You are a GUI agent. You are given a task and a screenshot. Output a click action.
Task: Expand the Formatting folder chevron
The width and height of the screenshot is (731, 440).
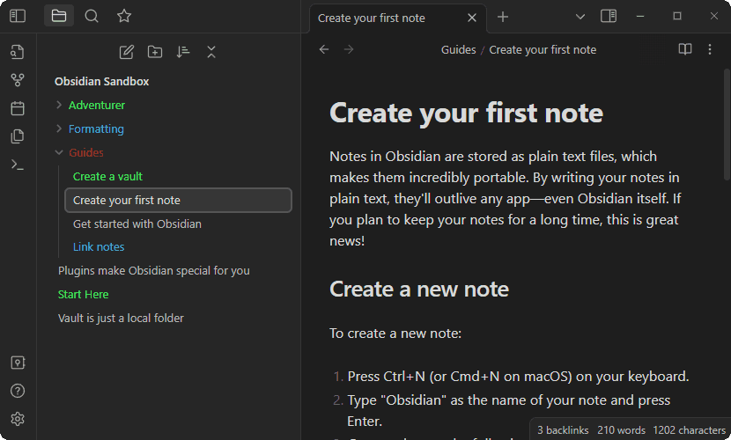[x=59, y=128]
